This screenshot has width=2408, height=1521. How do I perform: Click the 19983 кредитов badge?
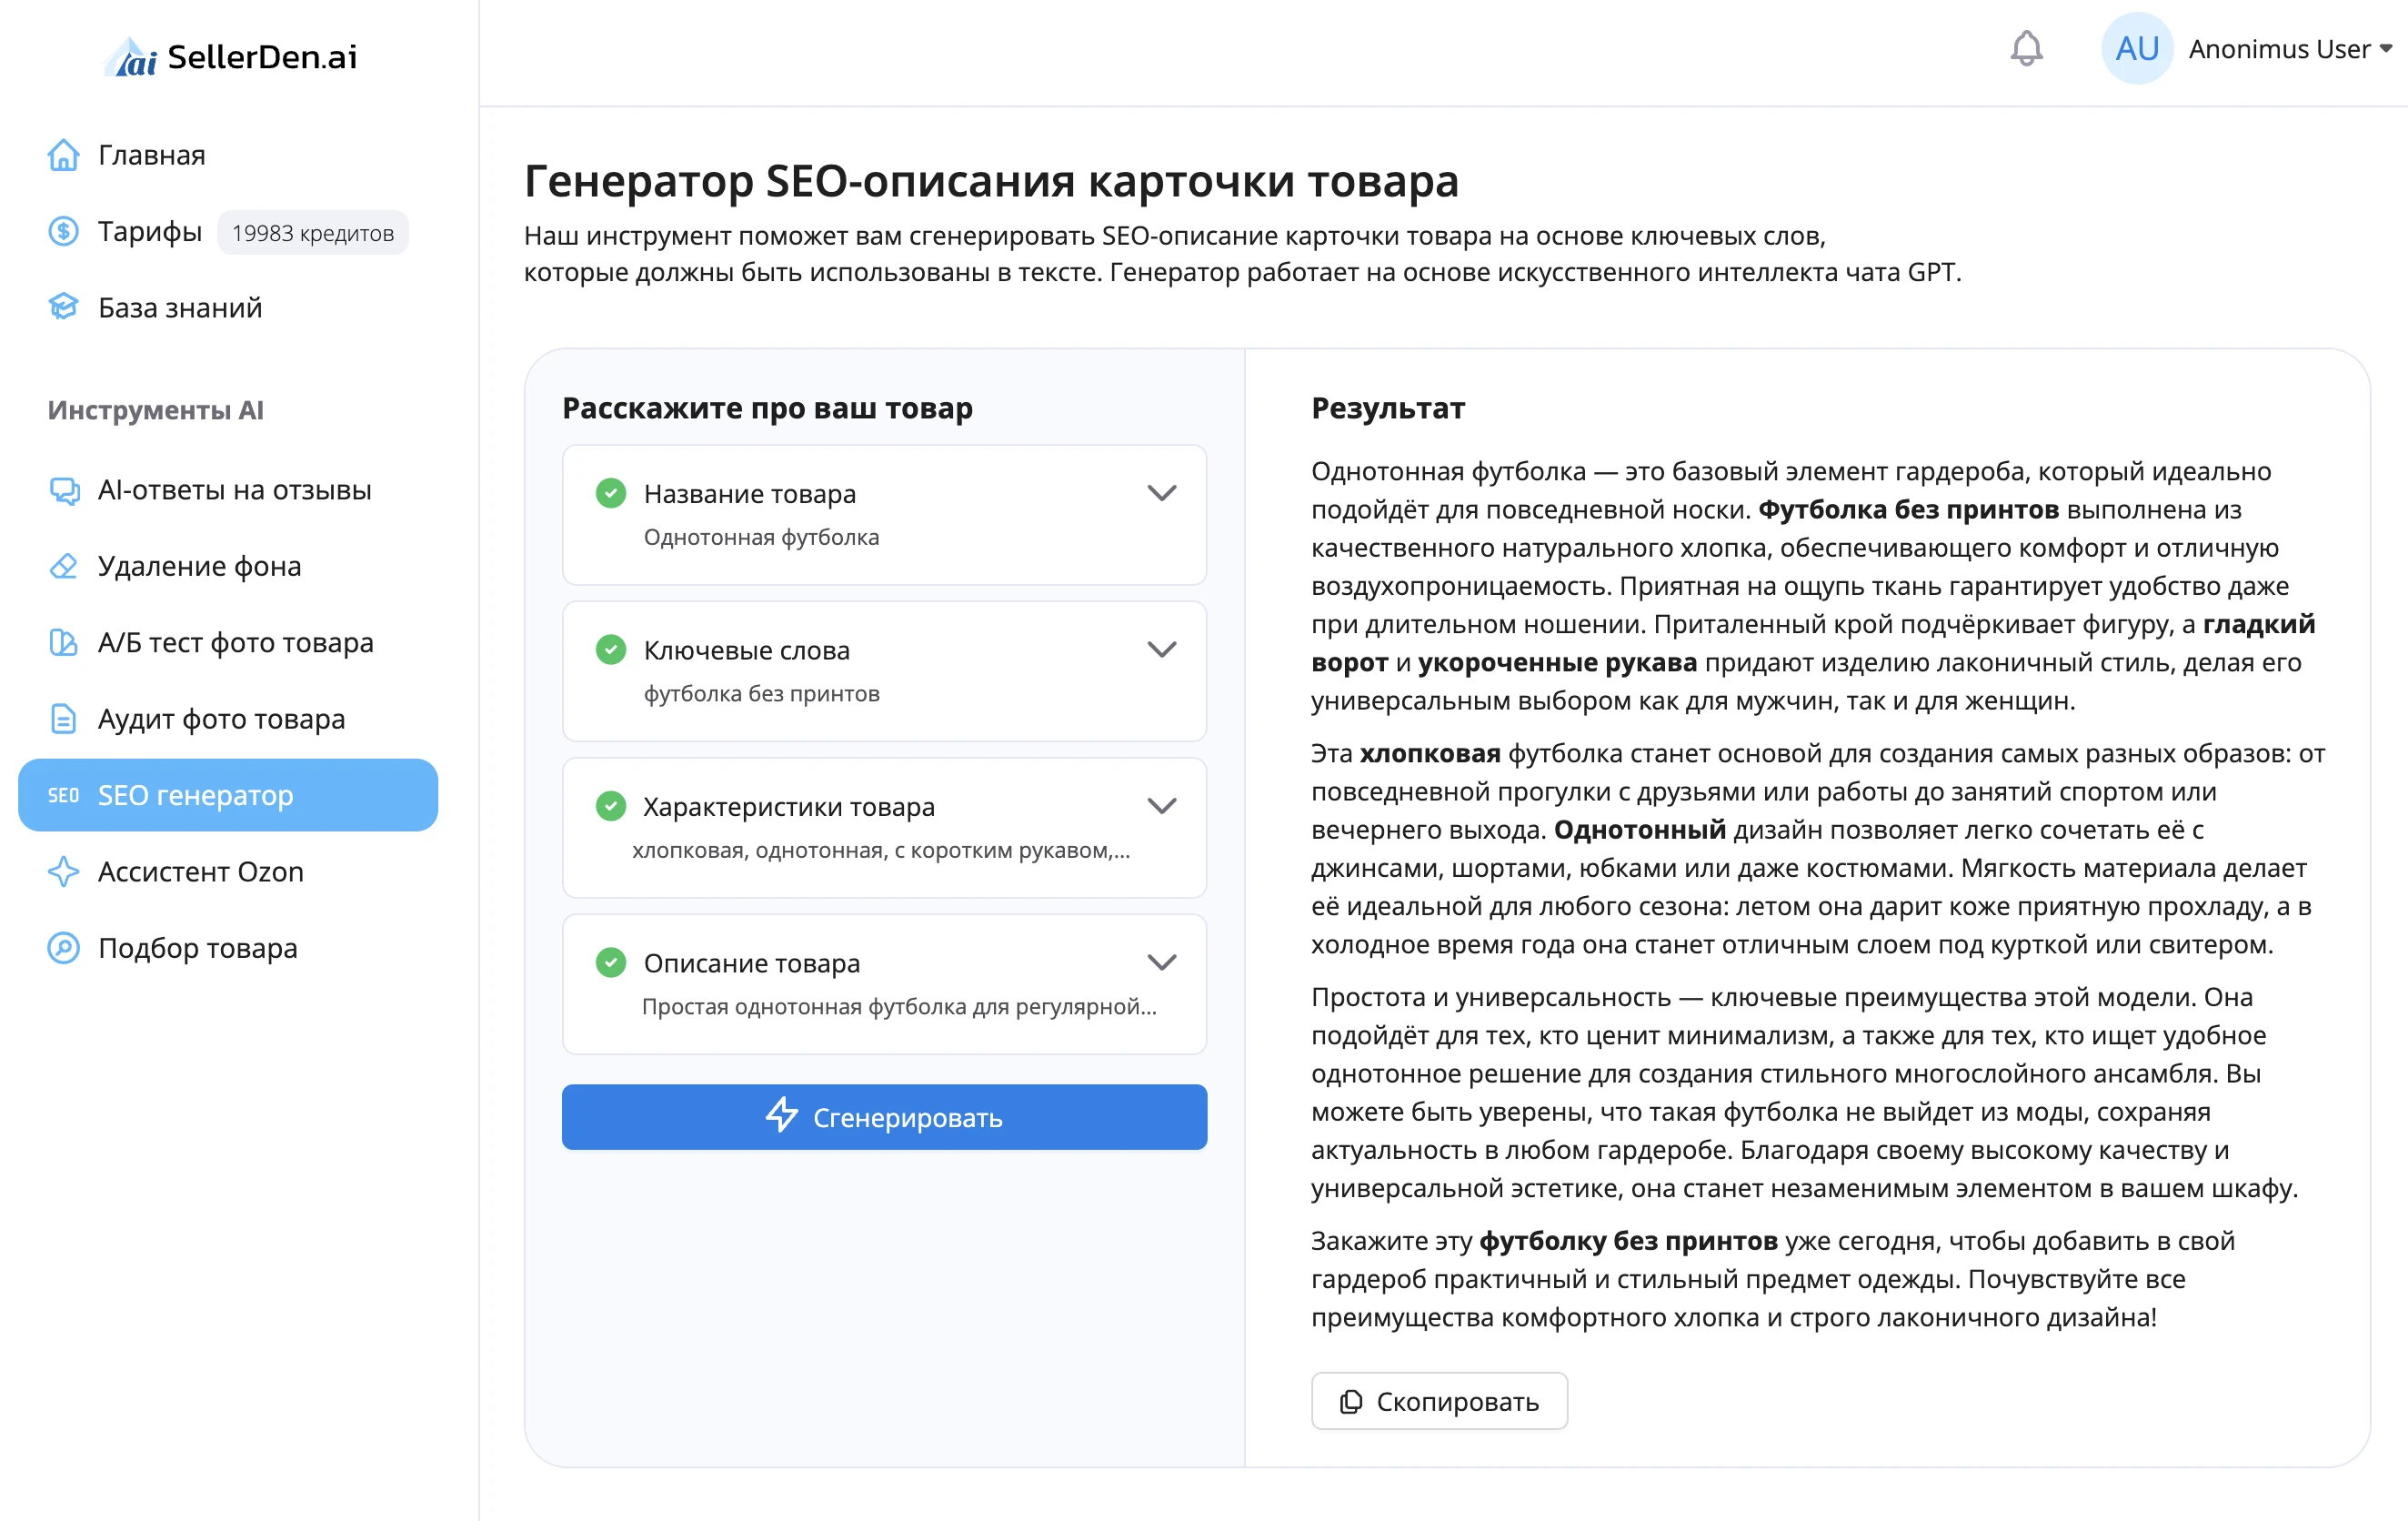pyautogui.click(x=313, y=233)
